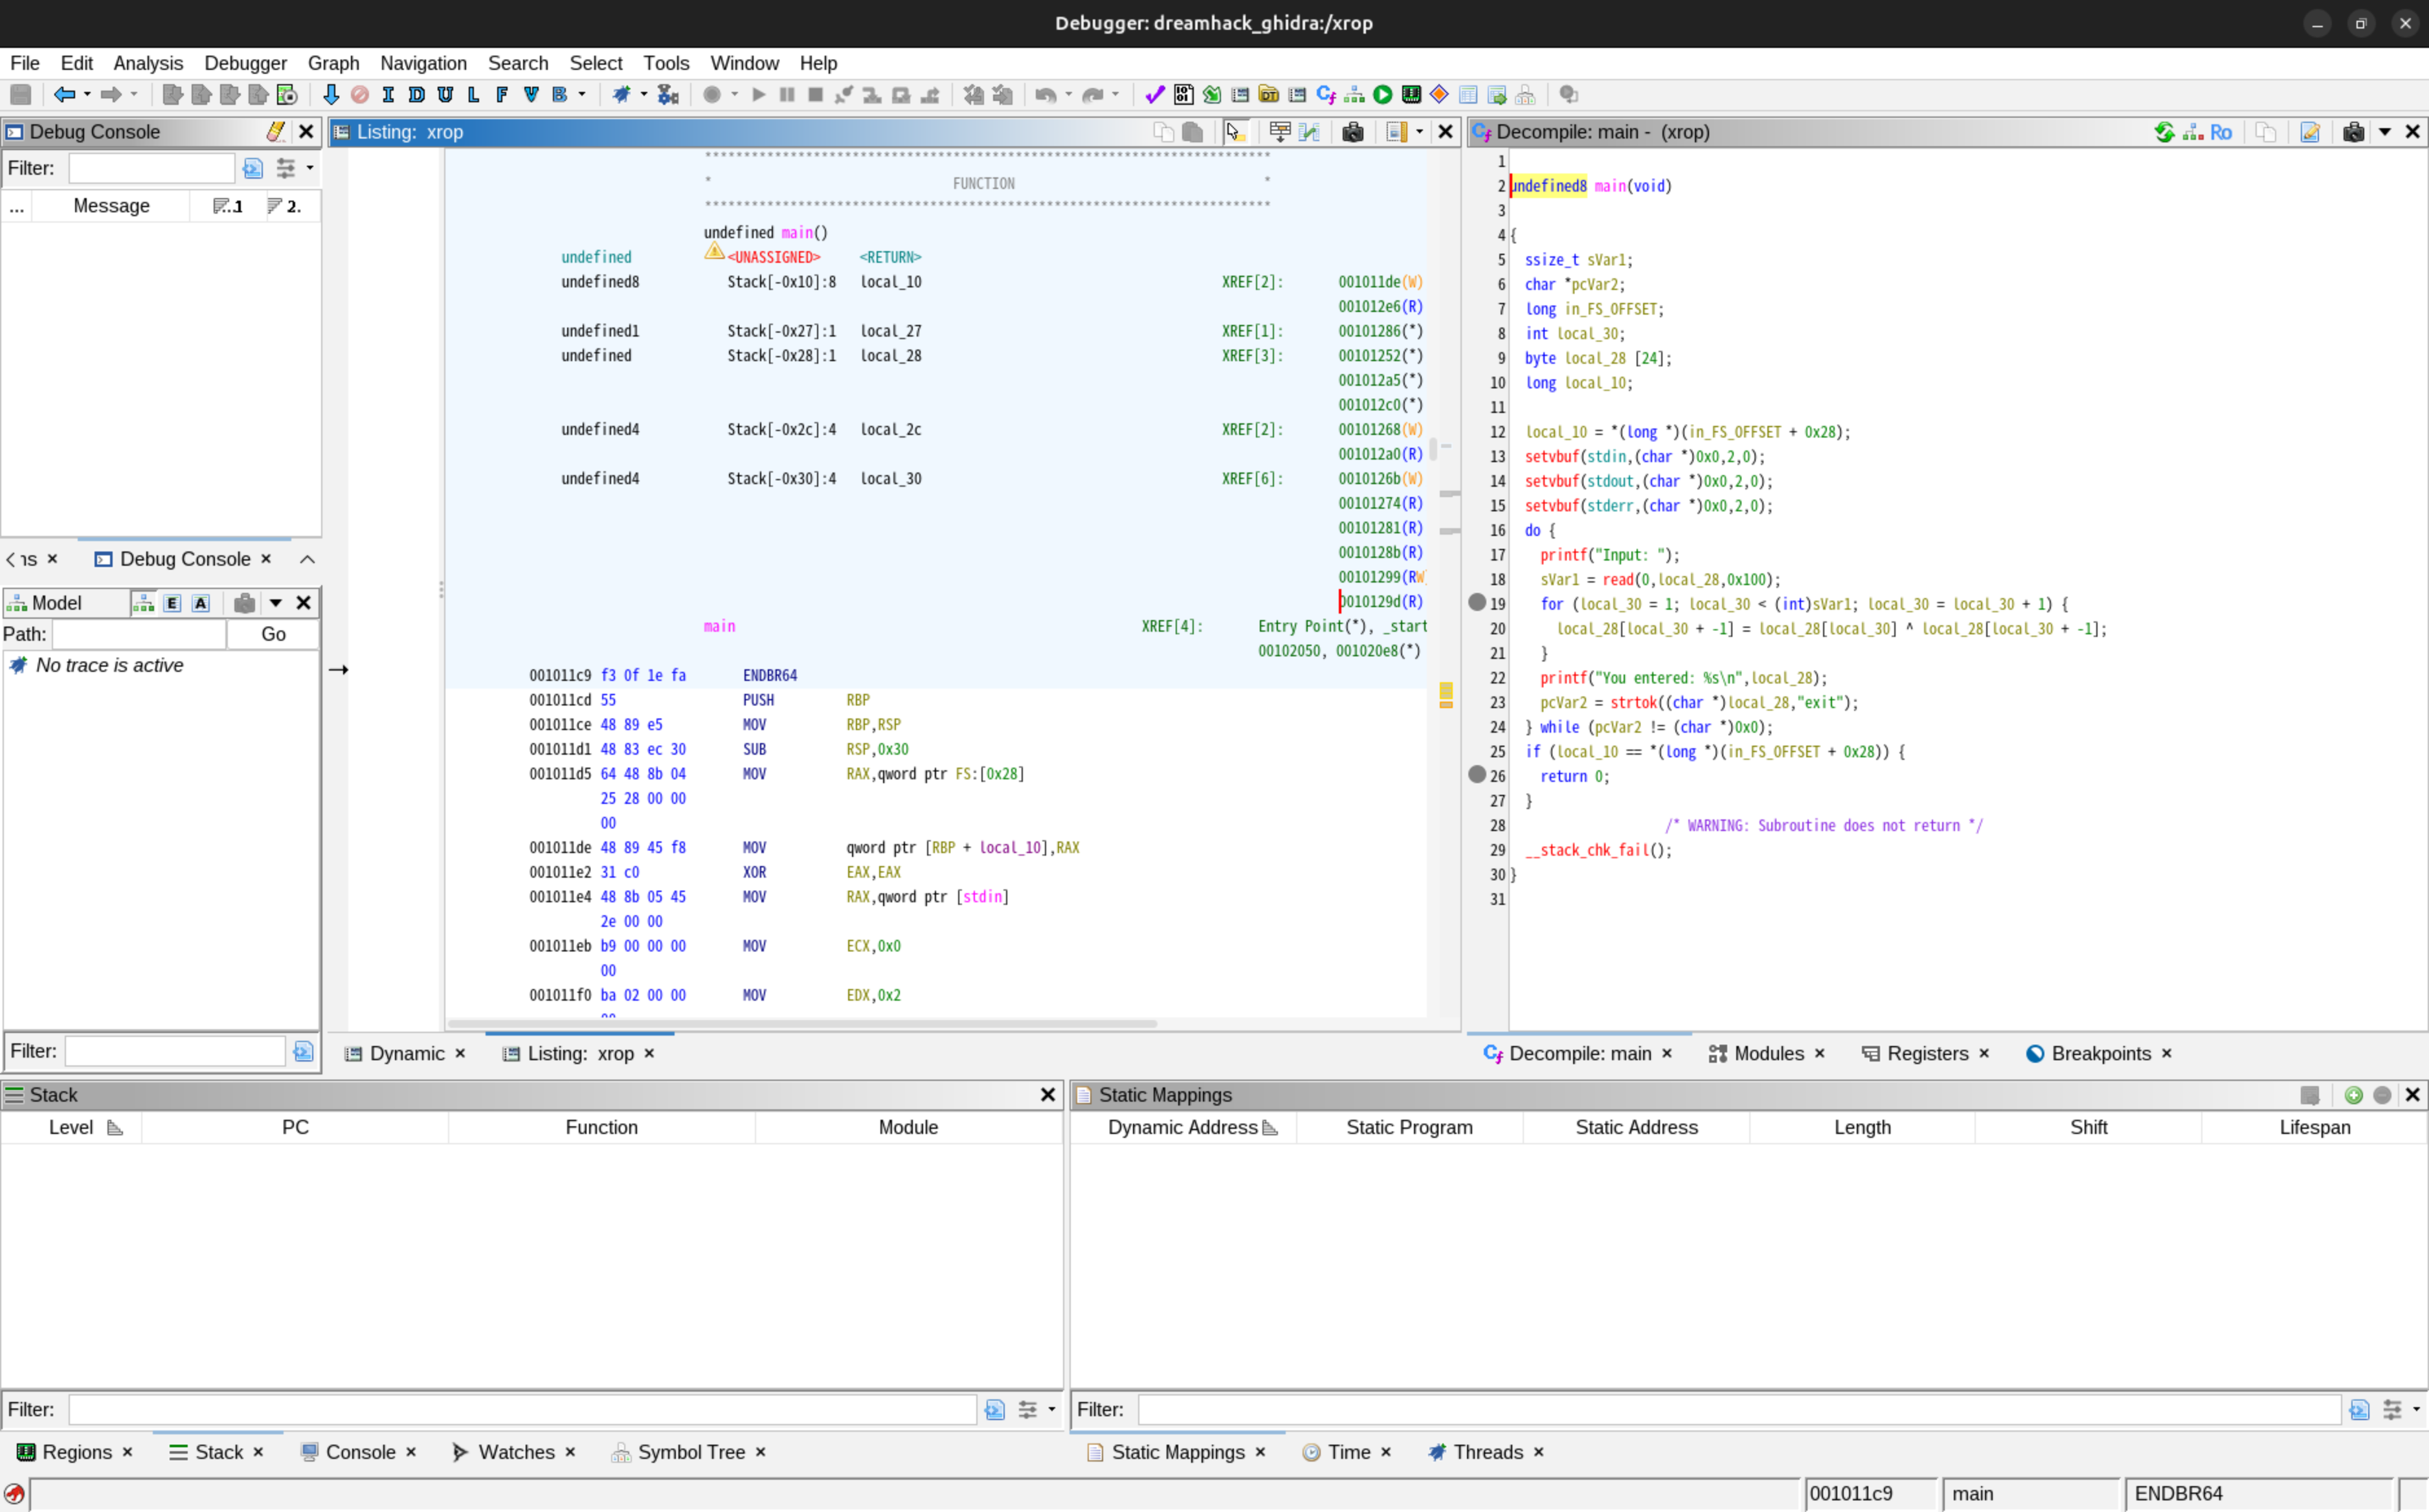Open the debug launcher dropdown arrow
Image resolution: width=2429 pixels, height=1512 pixels.
coord(644,95)
